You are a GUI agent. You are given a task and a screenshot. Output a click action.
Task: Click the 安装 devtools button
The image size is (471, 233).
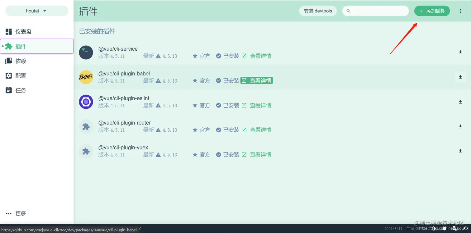pos(318,11)
